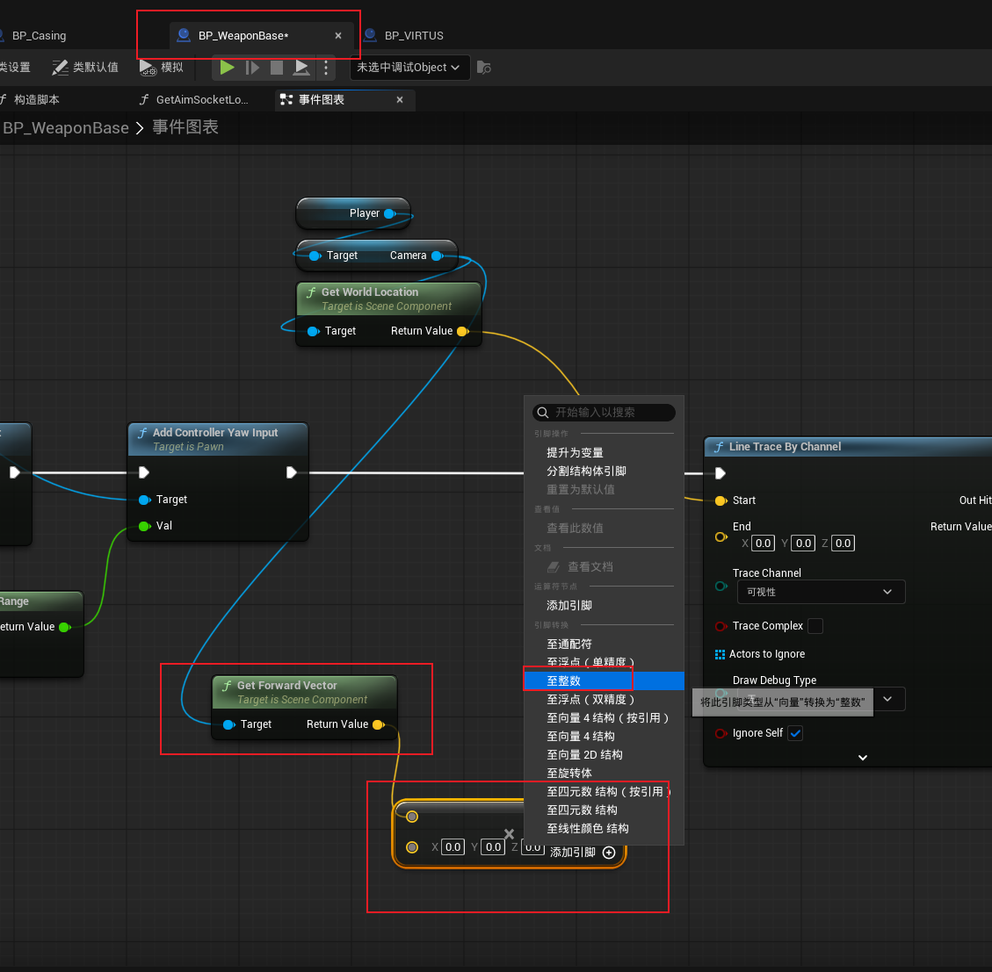Click Get Forward Vector Return Value pin

pos(379,724)
